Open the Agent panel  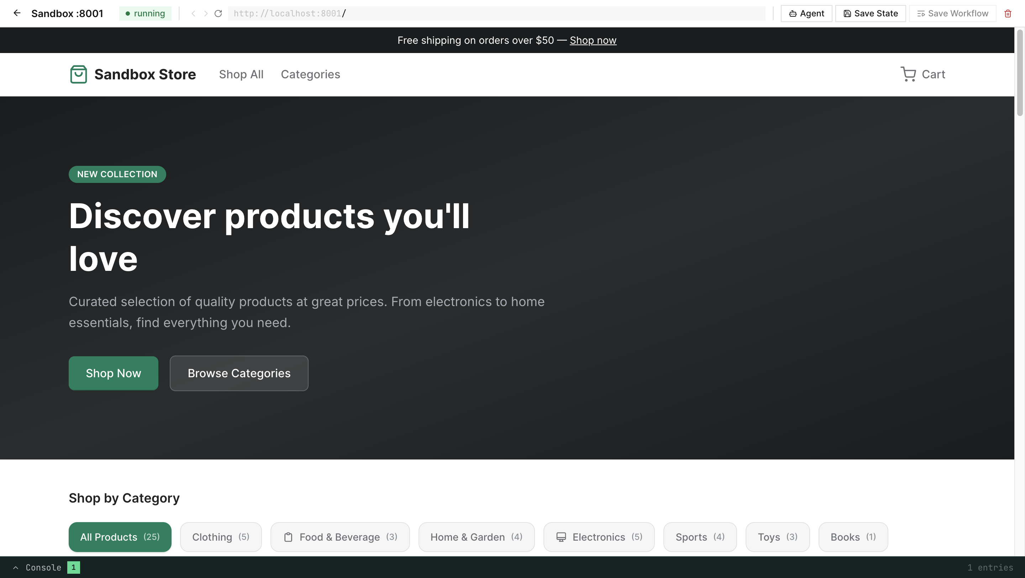[806, 14]
